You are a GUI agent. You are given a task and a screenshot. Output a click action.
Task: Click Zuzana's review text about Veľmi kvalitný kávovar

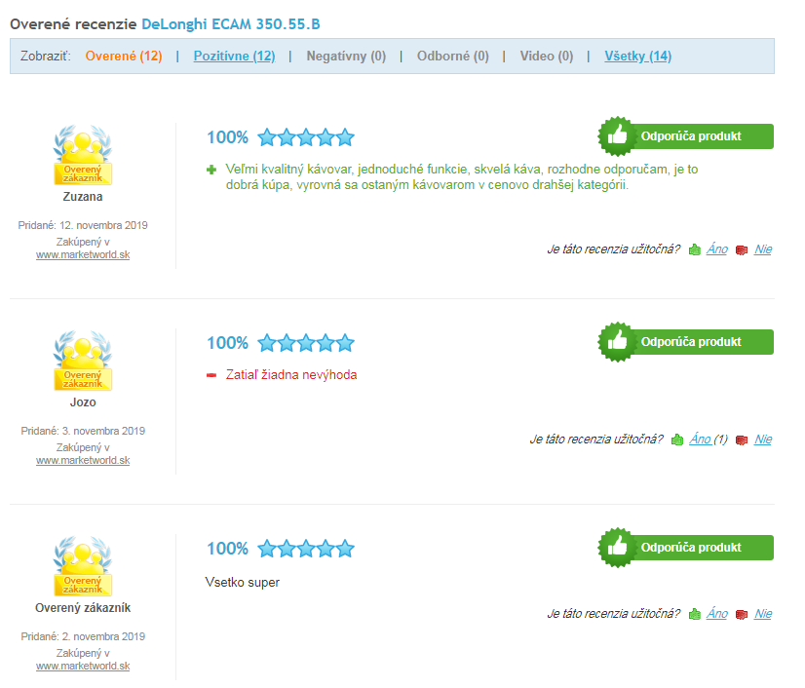coord(462,177)
